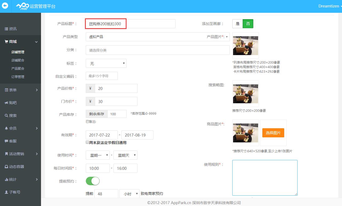Click the orange 选择图片 button

tap(273, 133)
